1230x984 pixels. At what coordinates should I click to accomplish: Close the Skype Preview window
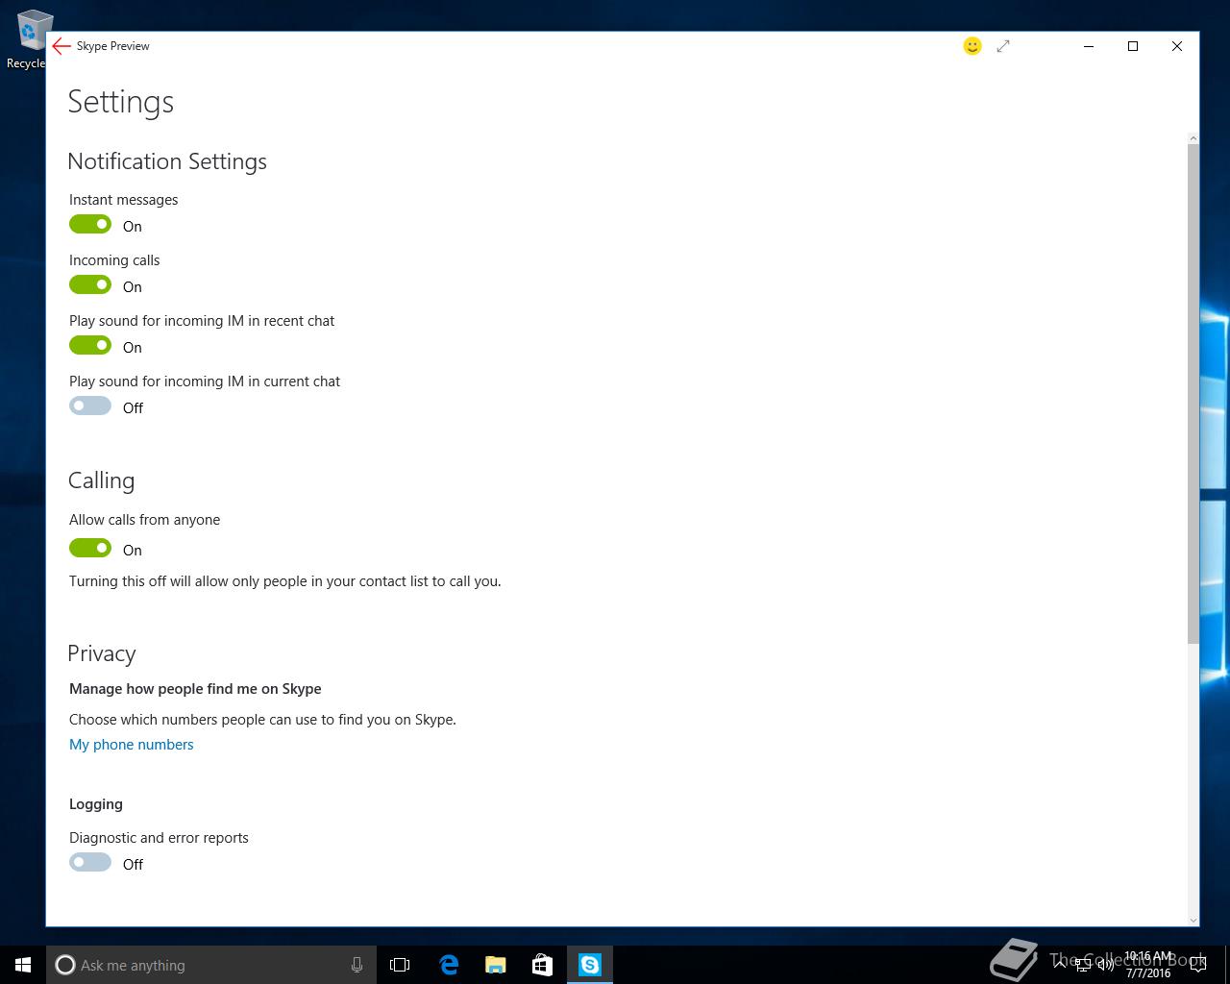tap(1177, 46)
